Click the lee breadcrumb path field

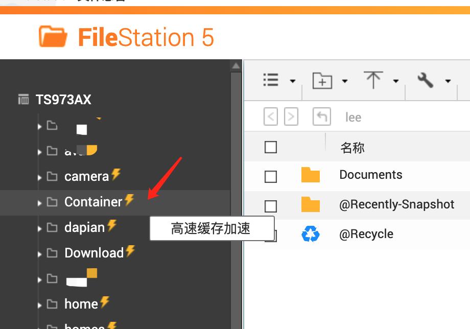pos(354,116)
